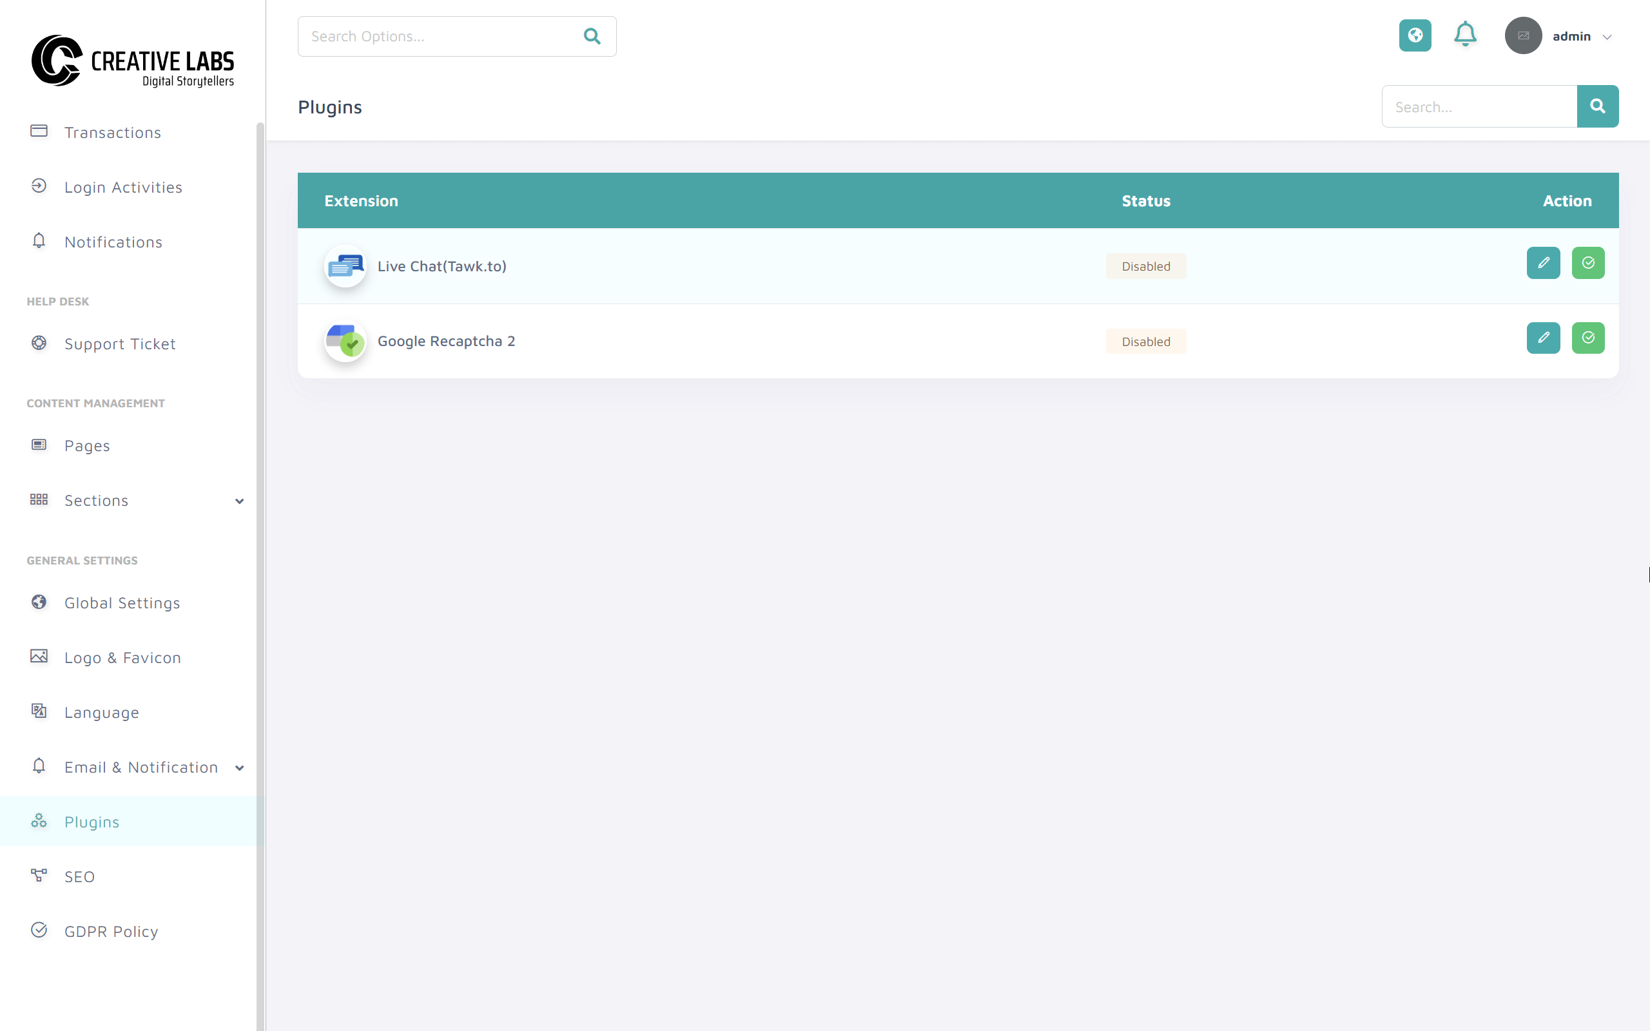Enable the Google Recaptcha 2 plugin

[x=1589, y=338]
